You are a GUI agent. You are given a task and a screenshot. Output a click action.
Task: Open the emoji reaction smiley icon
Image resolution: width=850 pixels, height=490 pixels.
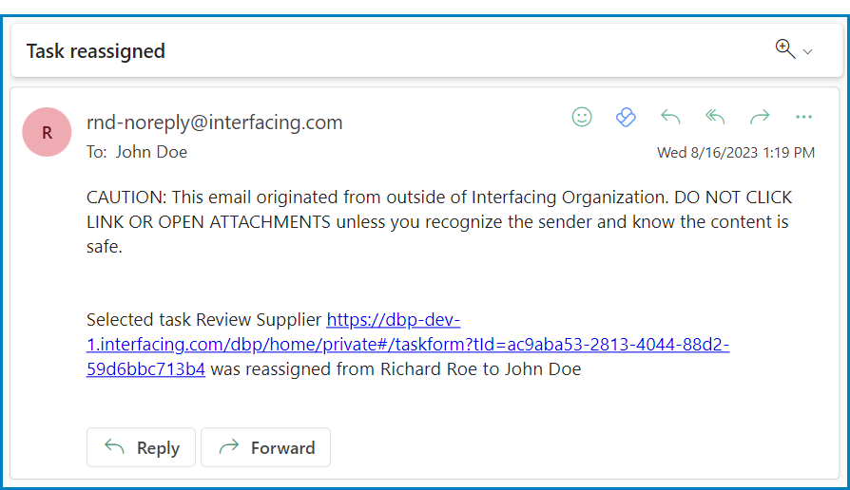coord(582,117)
